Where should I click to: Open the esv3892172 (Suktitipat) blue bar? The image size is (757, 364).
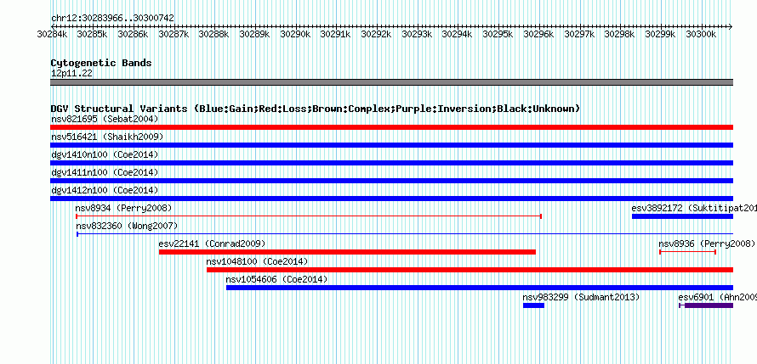tap(683, 216)
